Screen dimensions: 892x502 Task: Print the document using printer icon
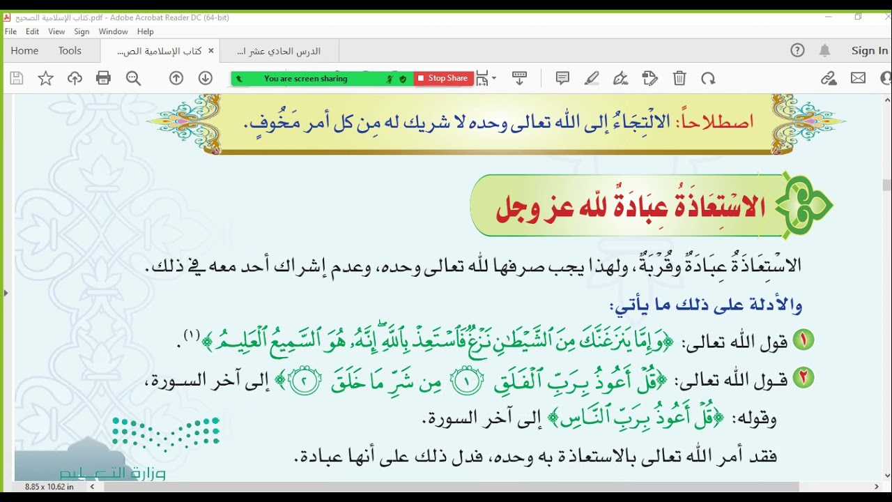(x=104, y=79)
